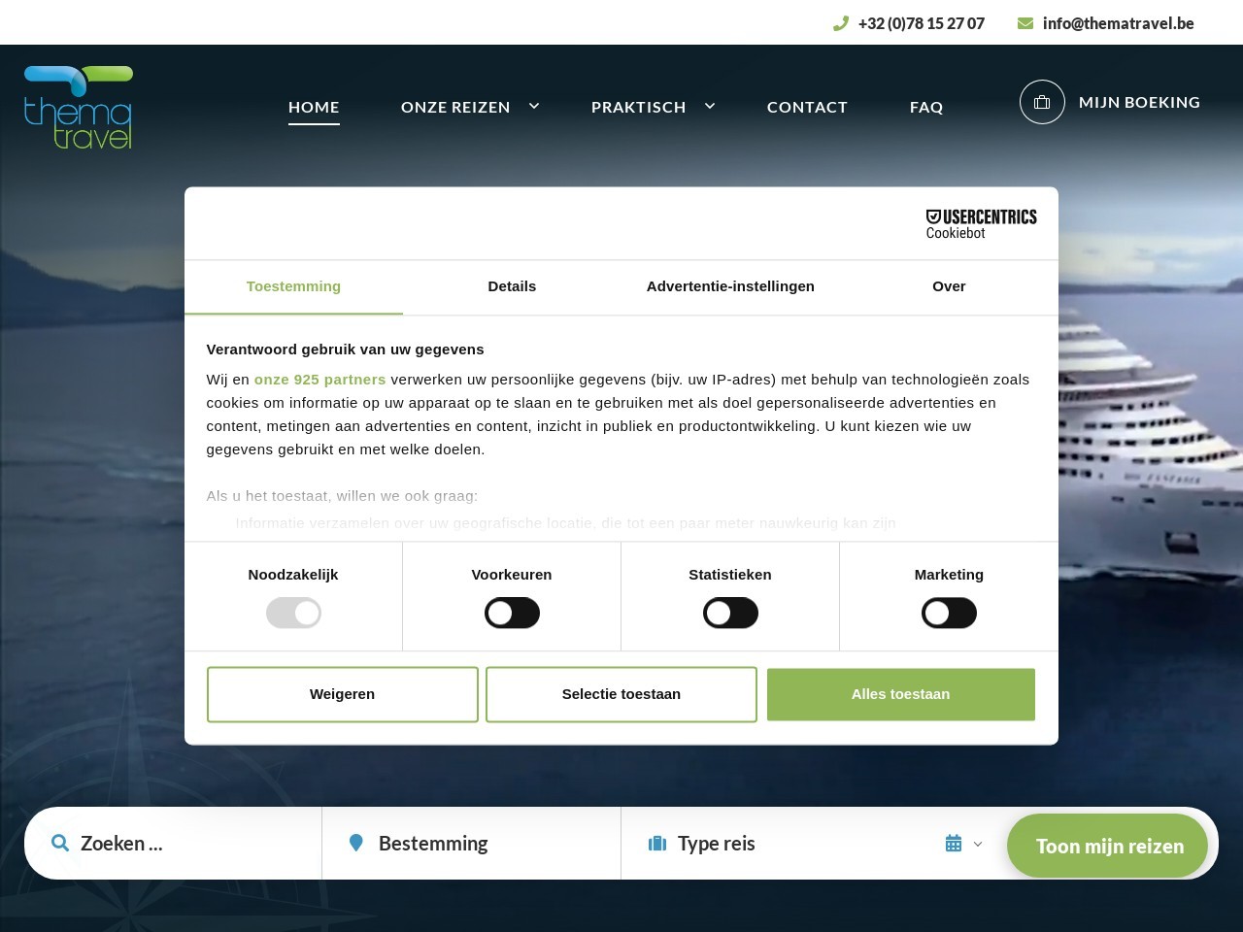The width and height of the screenshot is (1243, 932).
Task: Call the +32 (0)78 15 27 07 number link
Action: [922, 23]
